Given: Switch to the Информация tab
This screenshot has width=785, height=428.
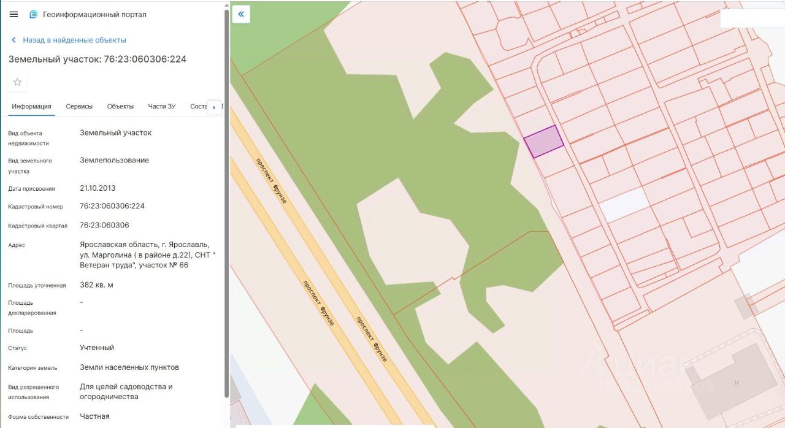Looking at the screenshot, I should point(31,107).
